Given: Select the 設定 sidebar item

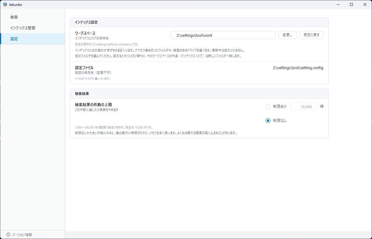Looking at the screenshot, I should tap(33, 39).
